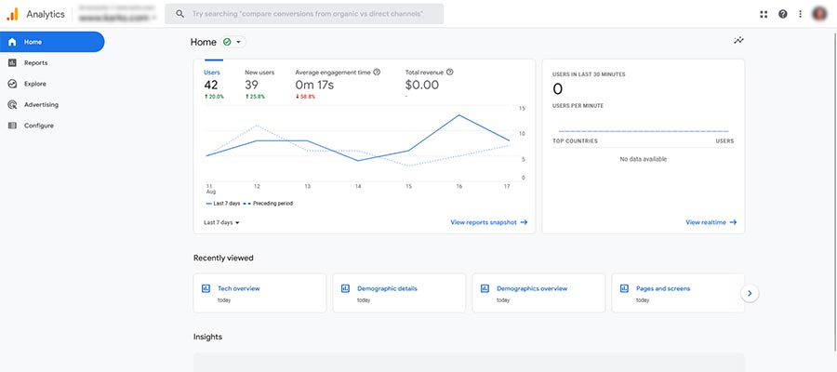Go to Reports in the sidebar
837x372 pixels.
coord(36,62)
